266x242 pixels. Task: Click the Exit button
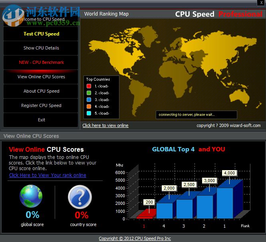41,120
